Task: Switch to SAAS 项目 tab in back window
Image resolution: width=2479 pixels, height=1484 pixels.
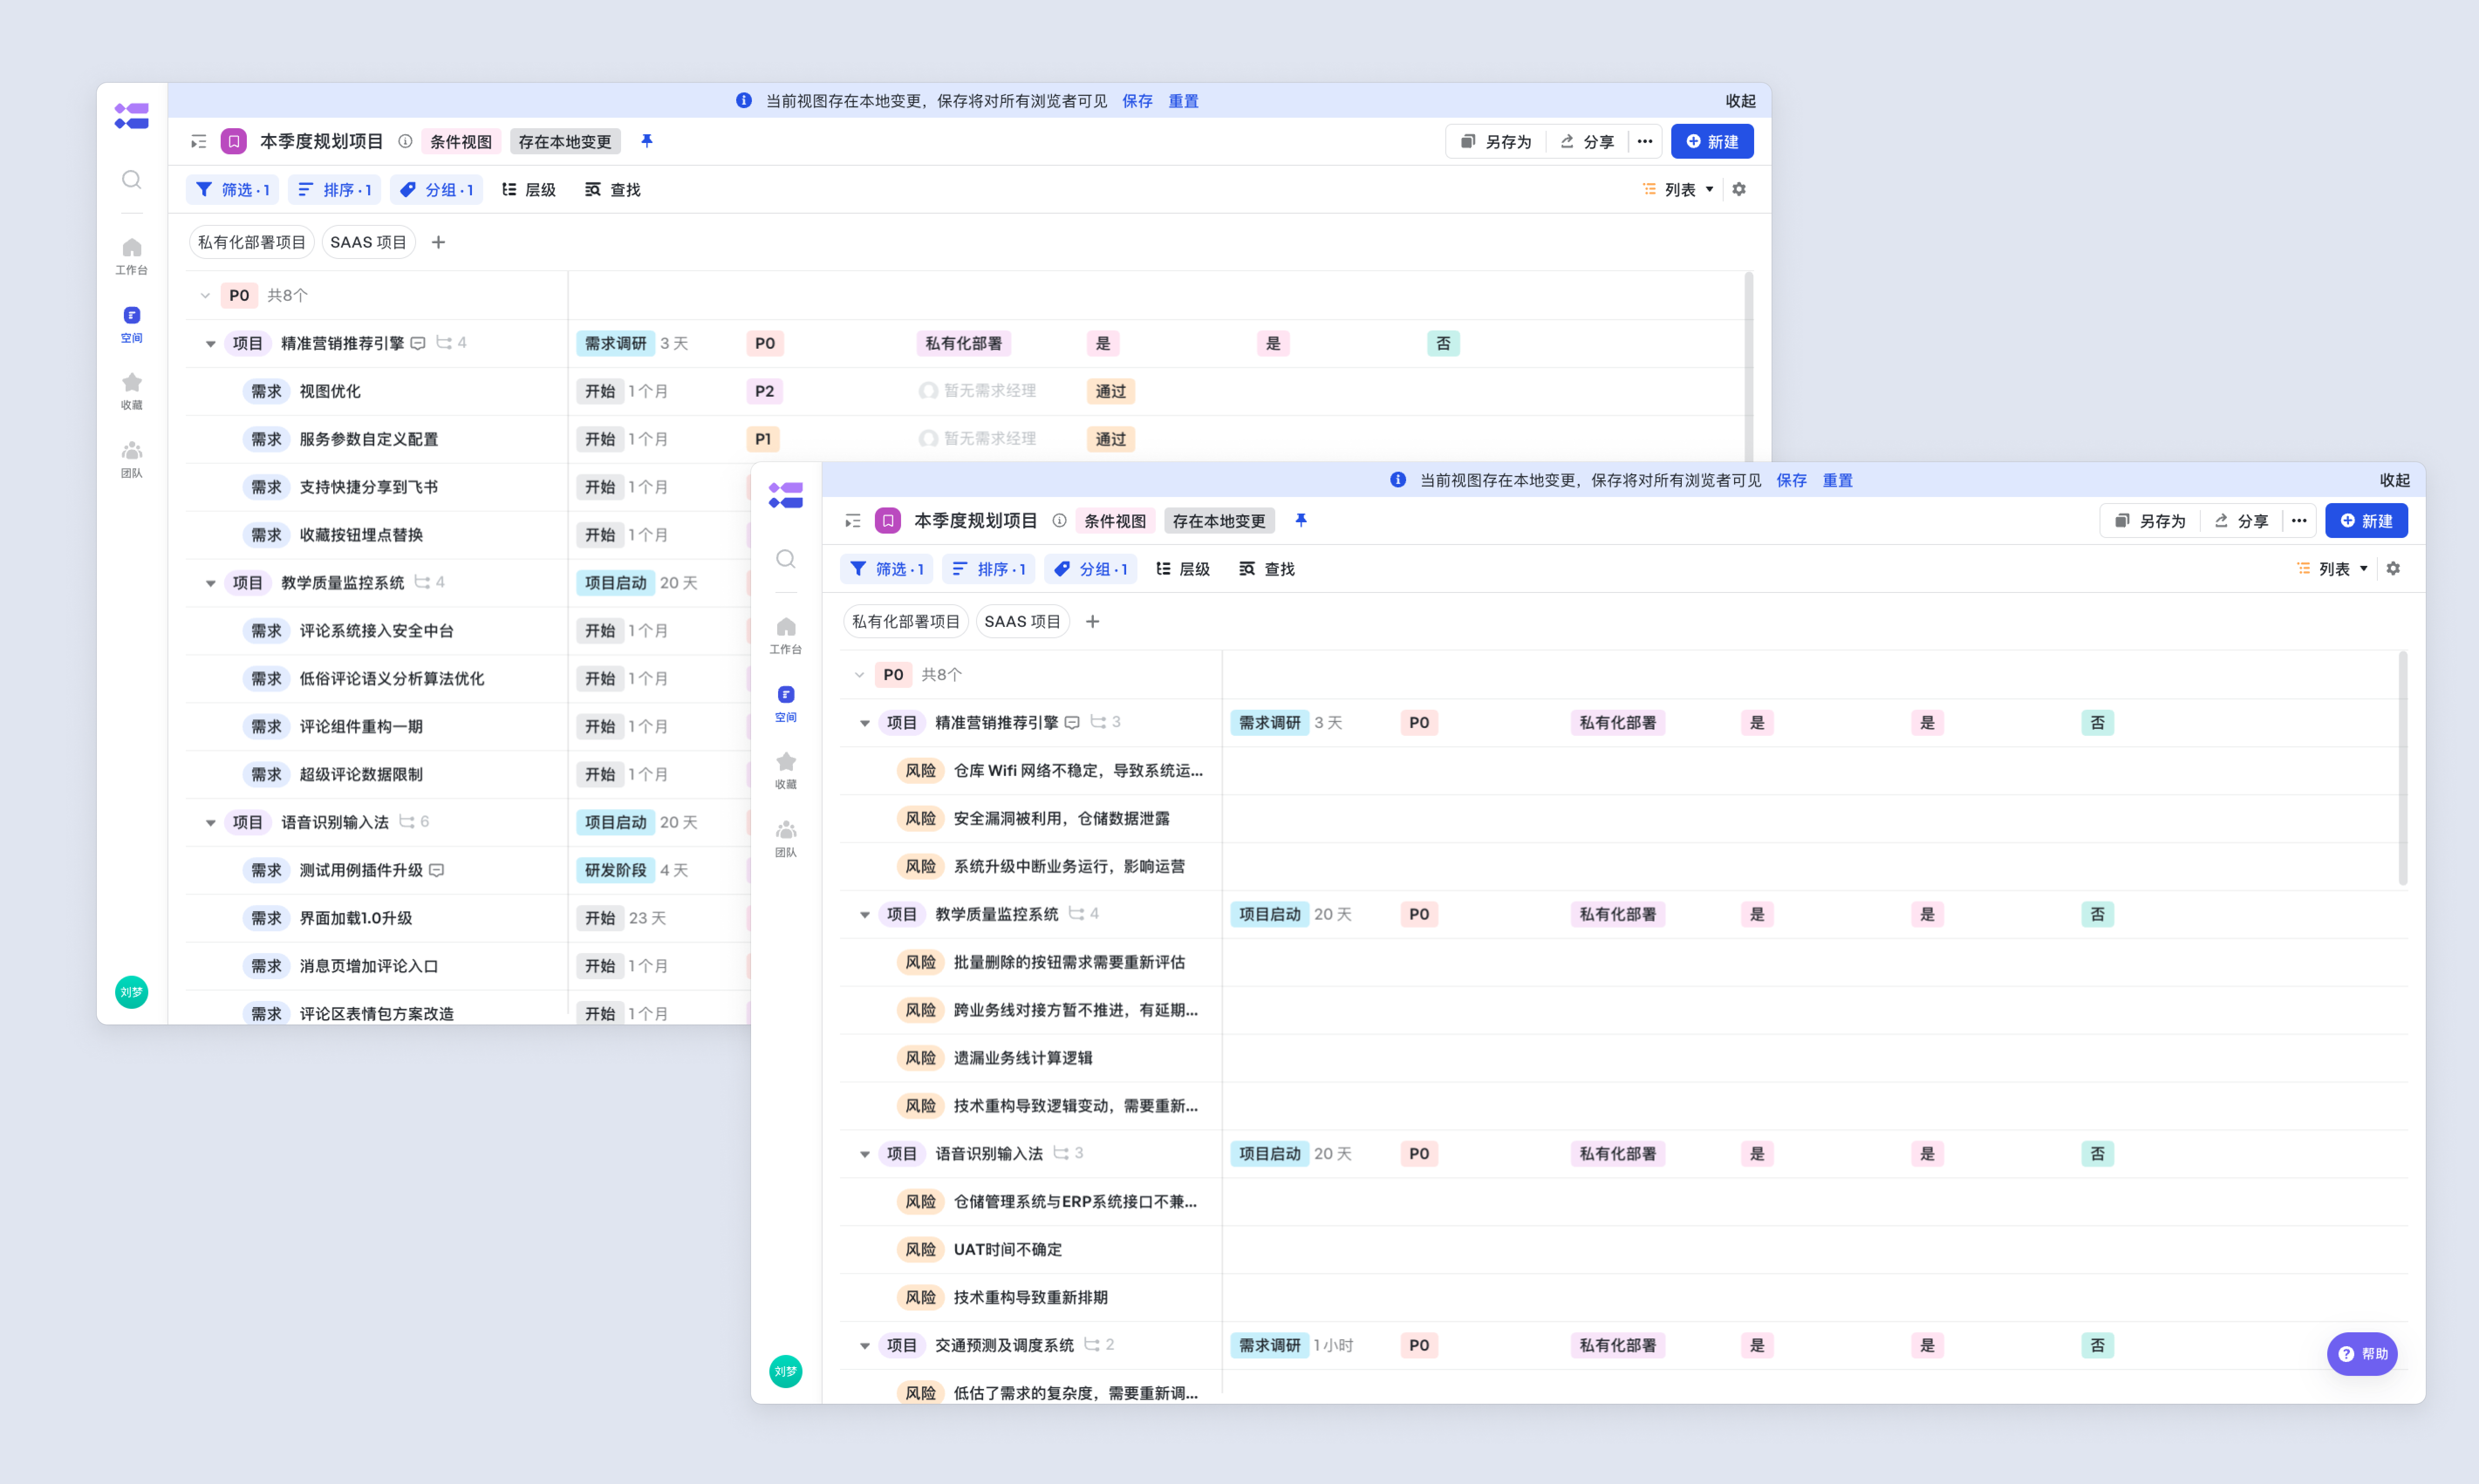Action: pos(368,242)
